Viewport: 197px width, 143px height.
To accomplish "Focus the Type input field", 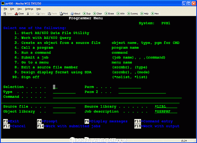I will (64, 92).
